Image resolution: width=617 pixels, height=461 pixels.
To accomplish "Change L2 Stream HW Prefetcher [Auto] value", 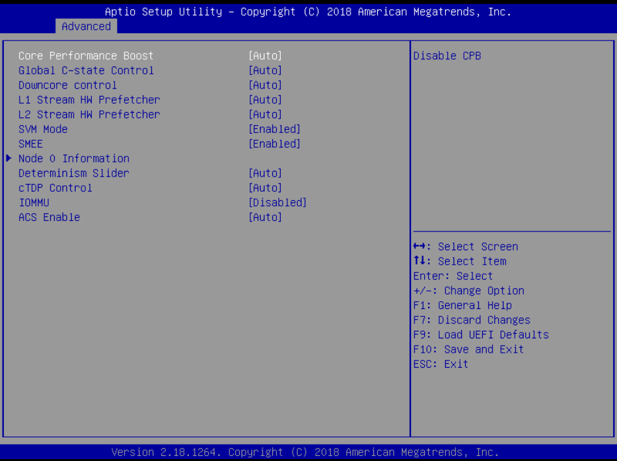I will (x=265, y=115).
